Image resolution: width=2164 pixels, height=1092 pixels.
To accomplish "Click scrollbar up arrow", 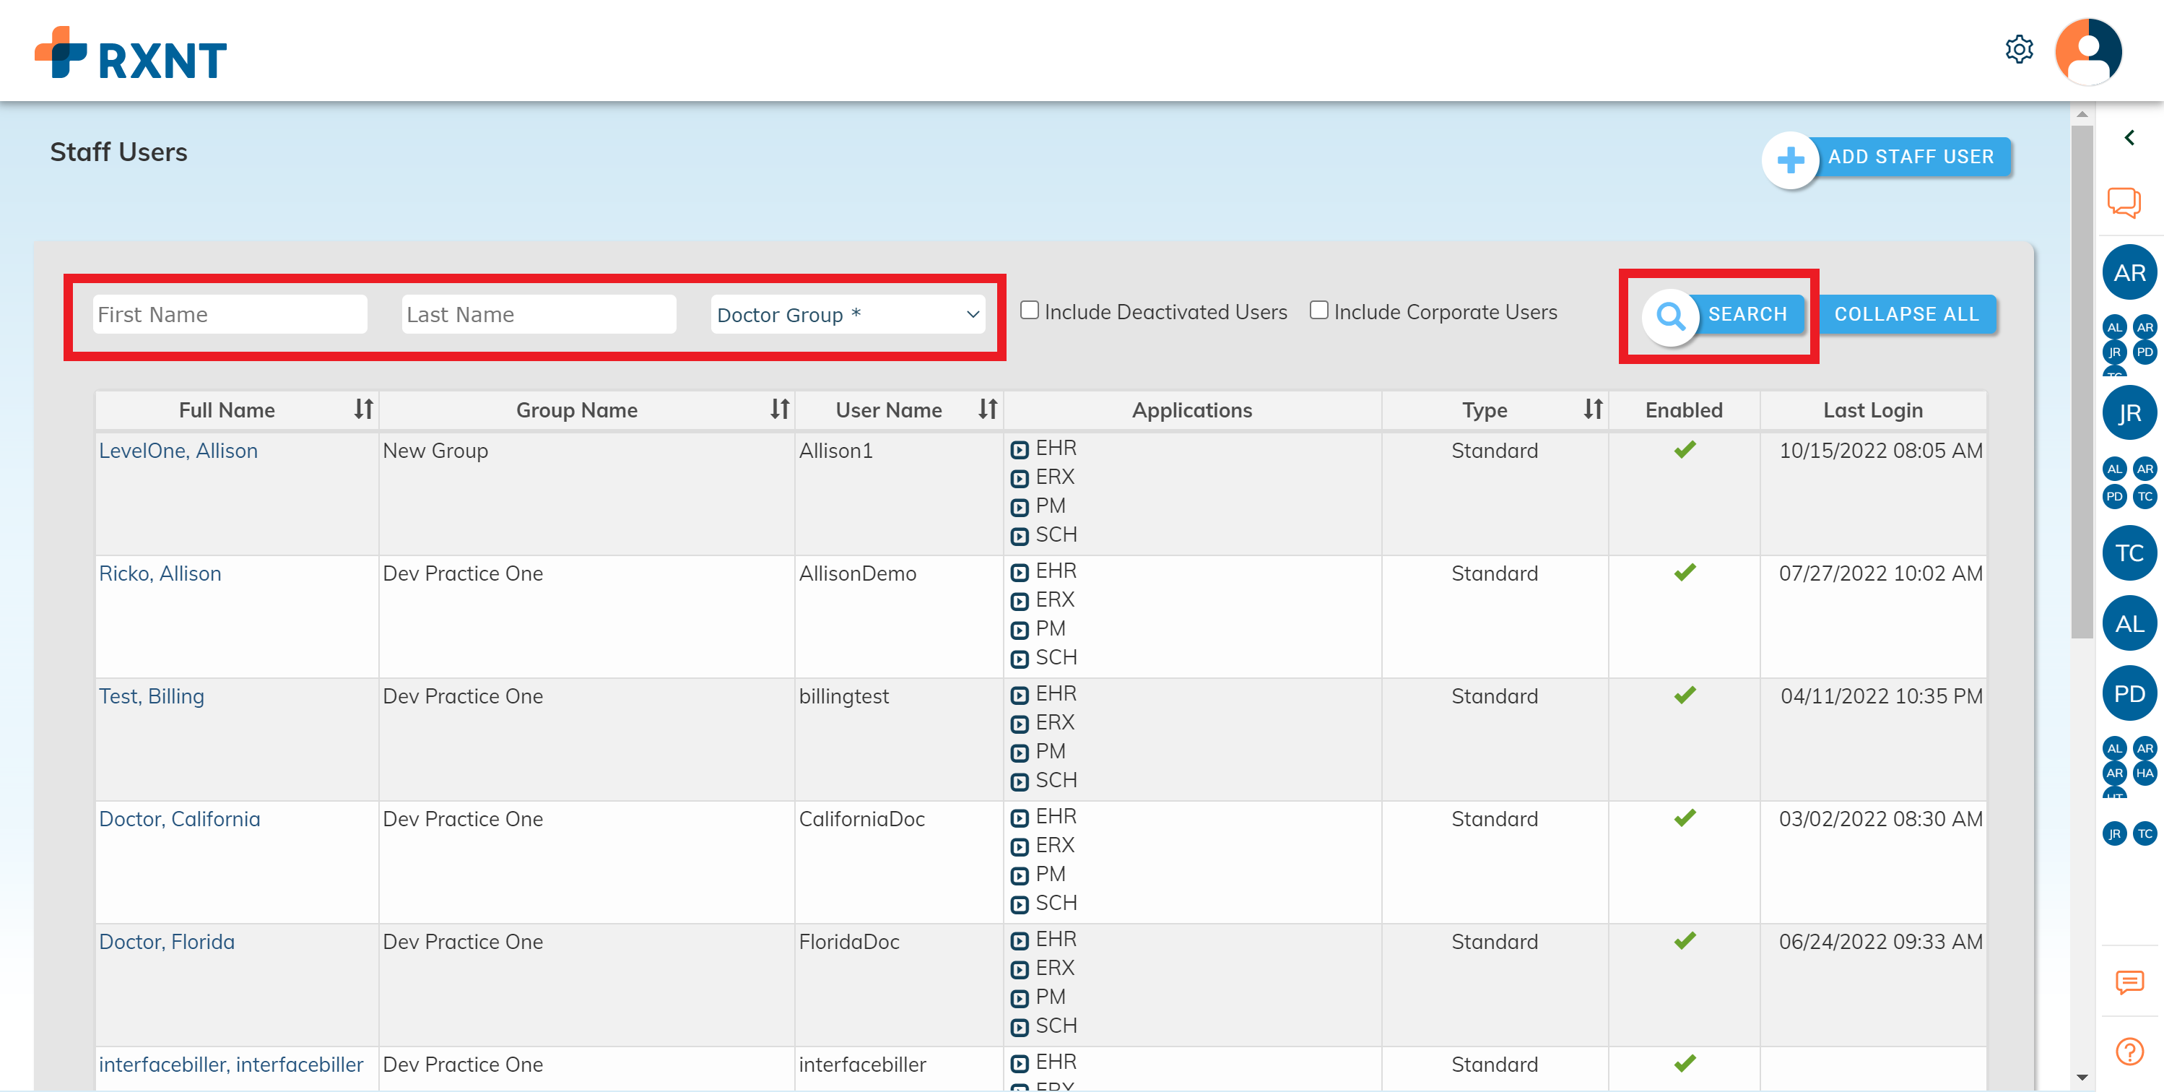I will point(2081,113).
